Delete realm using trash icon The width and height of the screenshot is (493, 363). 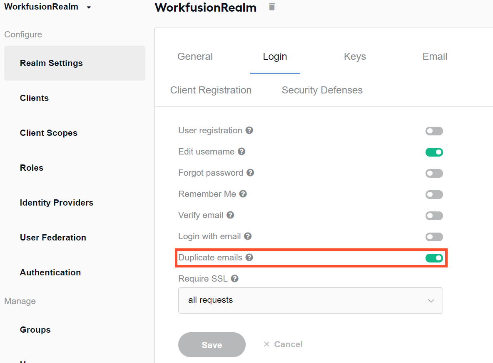tap(272, 7)
